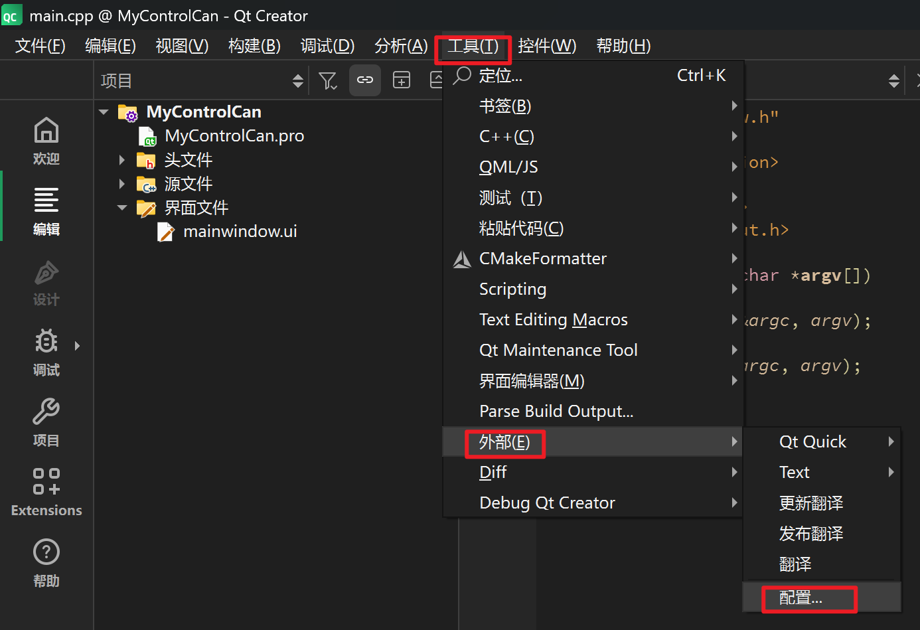Click the filter tree funnel icon
Viewport: 920px width, 630px height.
click(328, 81)
